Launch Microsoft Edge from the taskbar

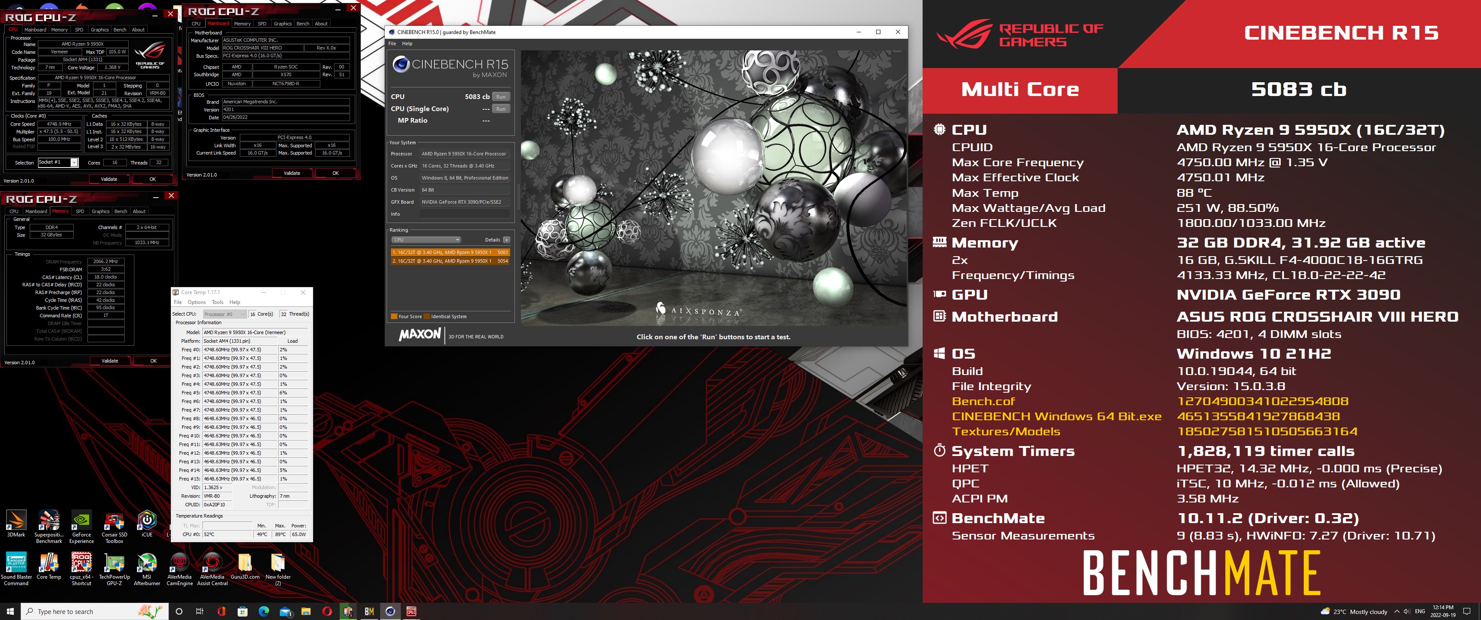coord(264,611)
